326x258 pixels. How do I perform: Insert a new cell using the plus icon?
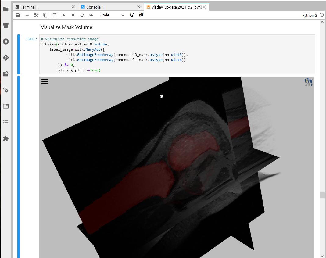[27, 15]
